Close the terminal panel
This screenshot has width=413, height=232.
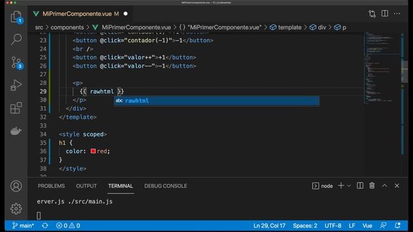point(397,186)
